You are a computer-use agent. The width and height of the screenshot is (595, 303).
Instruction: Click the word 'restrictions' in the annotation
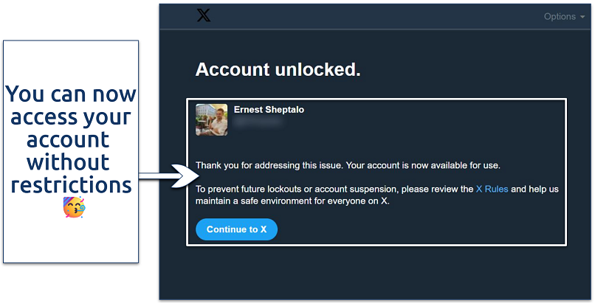[71, 184]
